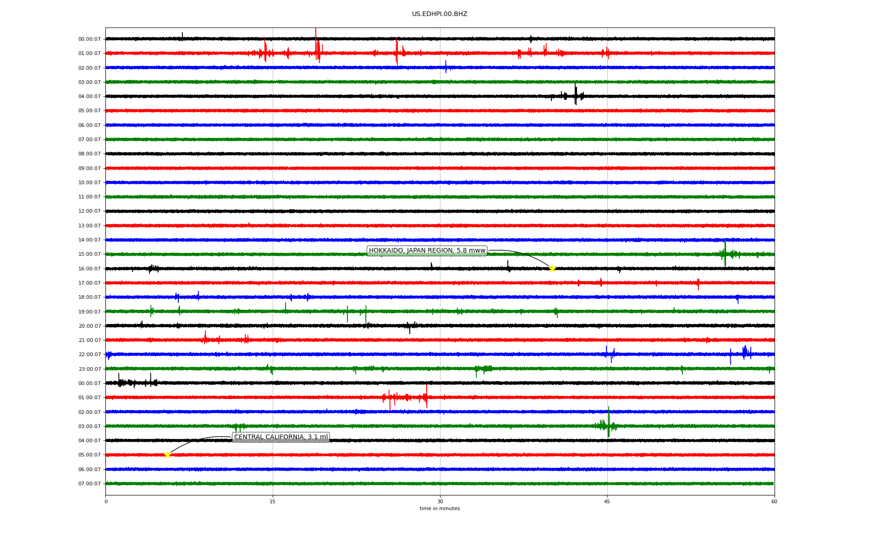
Task: Click the HOKKAIDO, JAPAN REGION 5.8 mww label
Action: [x=427, y=251]
